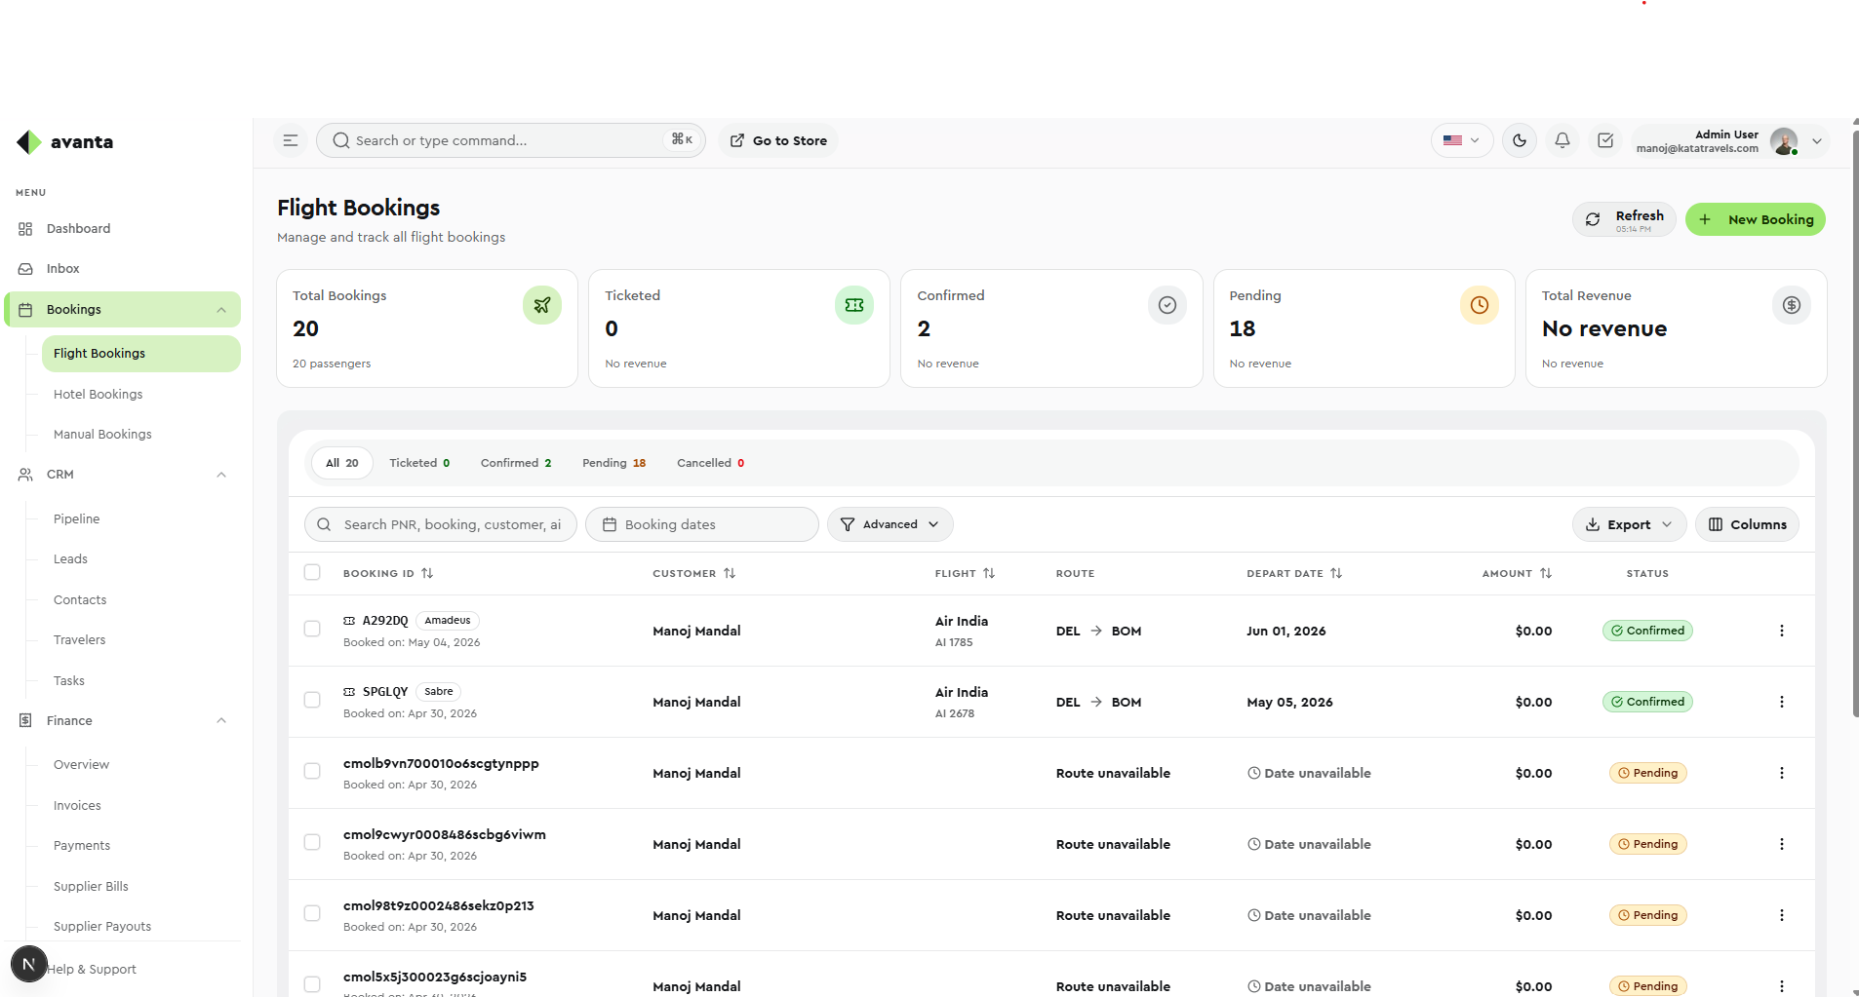
Task: Open Booking dates picker
Action: (701, 524)
